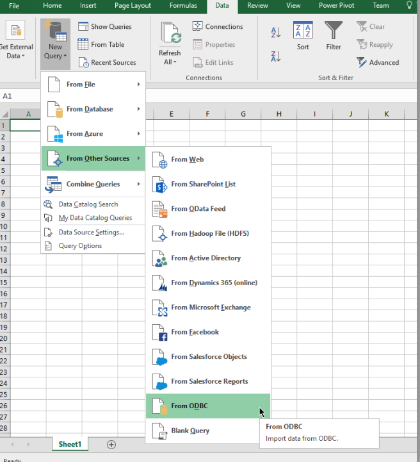The width and height of the screenshot is (420, 462).
Task: Open Query Options
Action: pyautogui.click(x=93, y=245)
